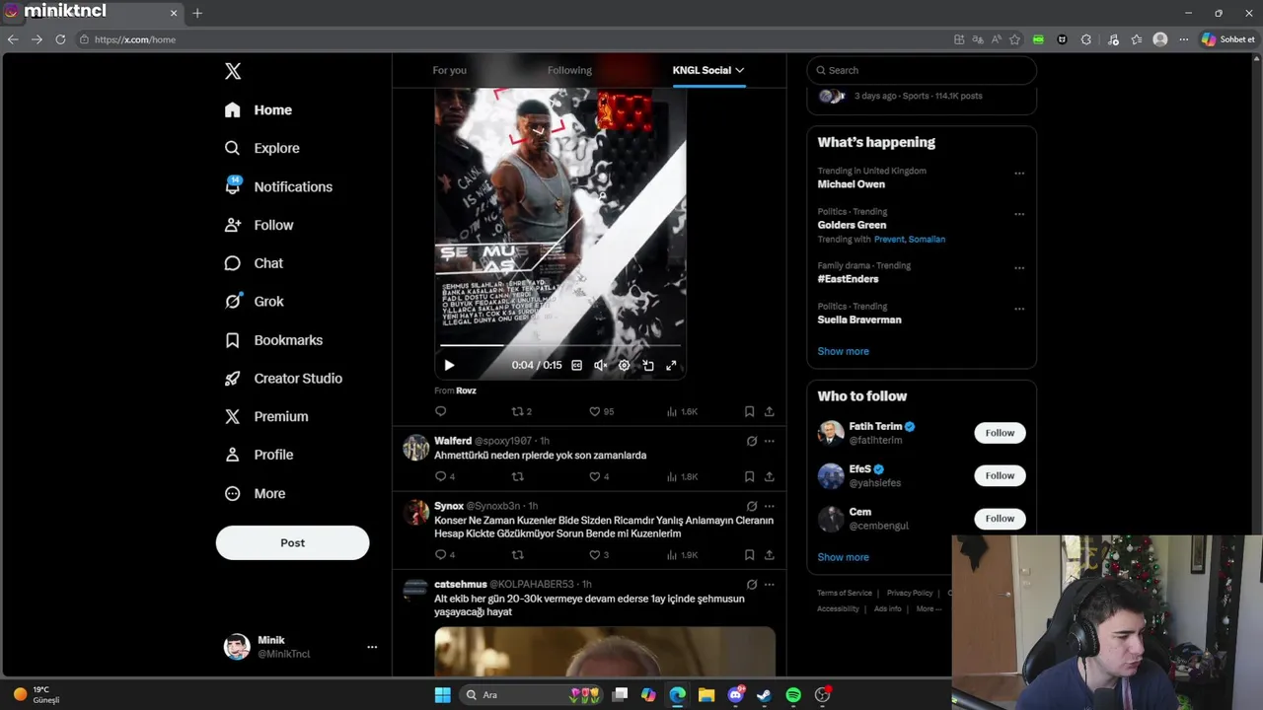The width and height of the screenshot is (1263, 710).
Task: Switch to the For you tab
Action: (449, 70)
